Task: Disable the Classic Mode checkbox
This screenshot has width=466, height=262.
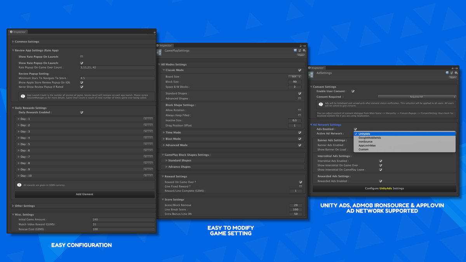Action: point(299,70)
